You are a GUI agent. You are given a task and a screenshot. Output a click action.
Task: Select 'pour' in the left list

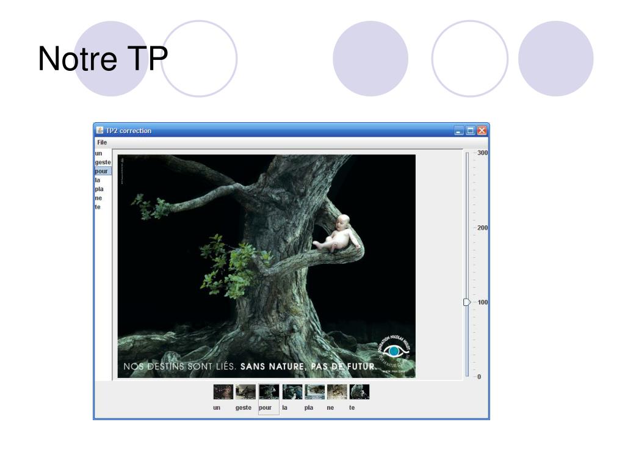[x=103, y=171]
